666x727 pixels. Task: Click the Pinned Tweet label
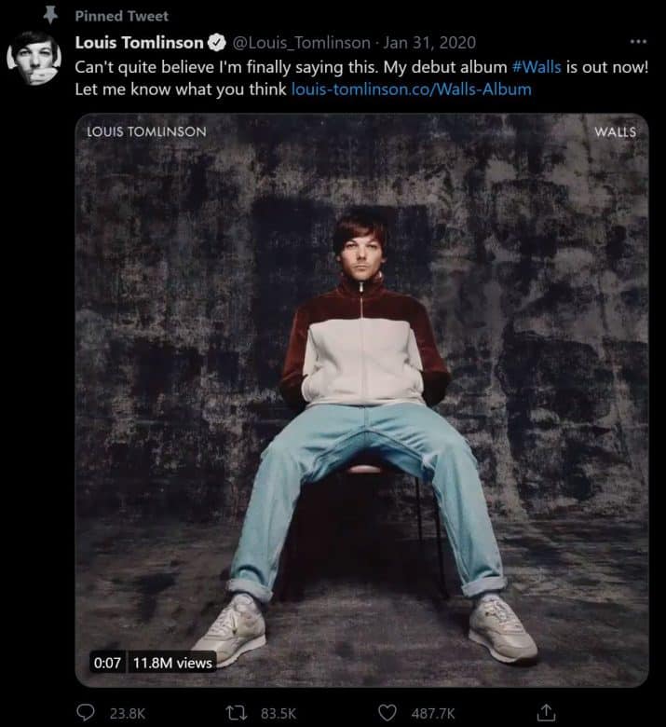(121, 16)
